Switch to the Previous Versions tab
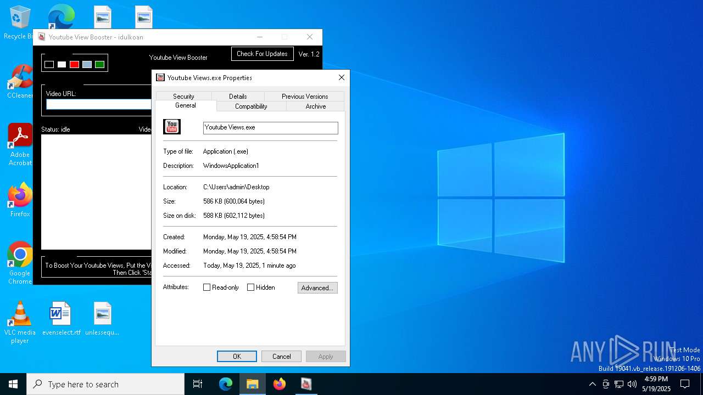 pyautogui.click(x=304, y=96)
